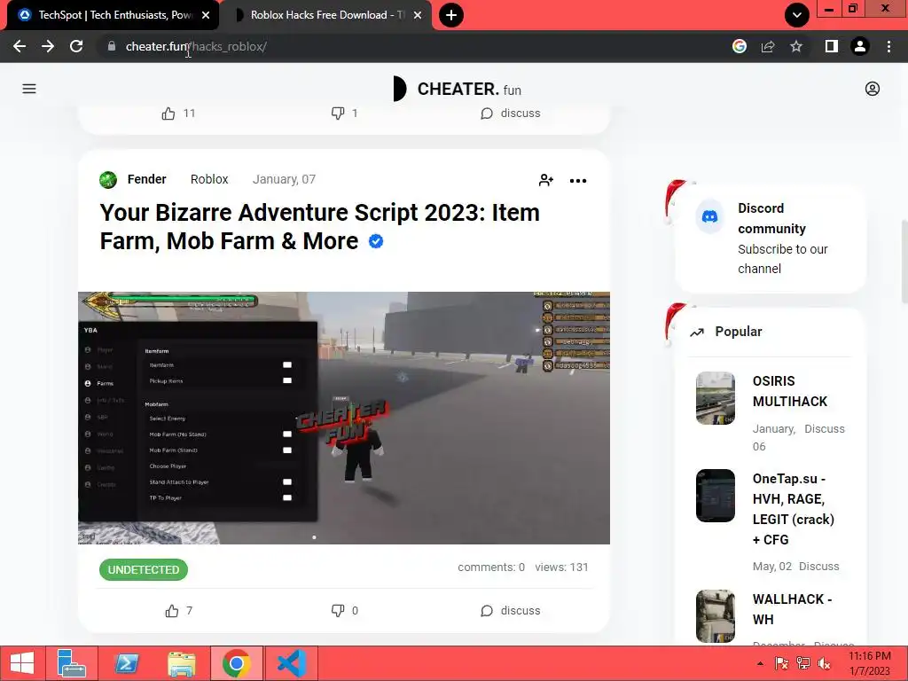The image size is (908, 681).
Task: Click the network tray icon
Action: [x=802, y=663]
